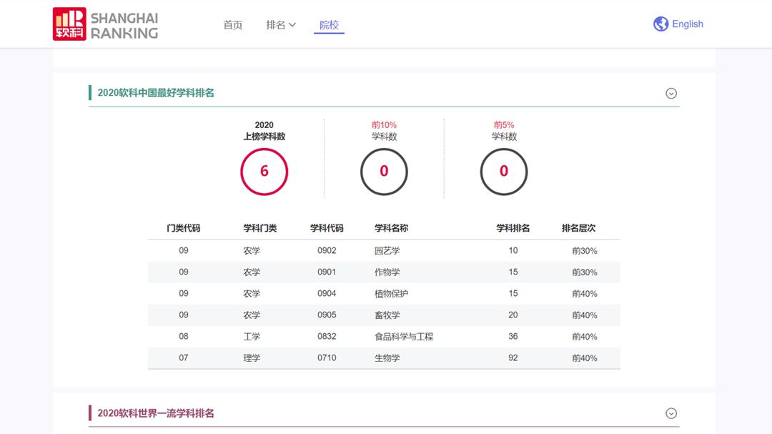Select the 院校 navigation tab
Viewport: 772px width, 434px height.
[328, 24]
